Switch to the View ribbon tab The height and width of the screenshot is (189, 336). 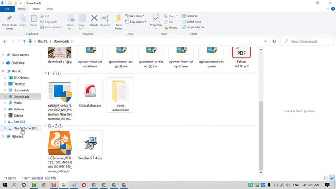tap(50, 9)
